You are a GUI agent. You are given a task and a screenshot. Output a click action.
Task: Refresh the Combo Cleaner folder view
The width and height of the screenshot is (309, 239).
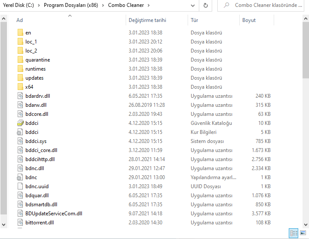pyautogui.click(x=206, y=5)
